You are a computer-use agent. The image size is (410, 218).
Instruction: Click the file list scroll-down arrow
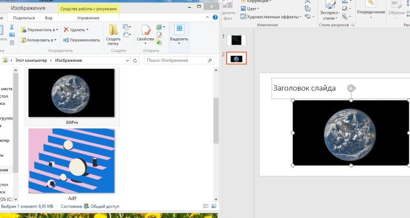(x=216, y=199)
